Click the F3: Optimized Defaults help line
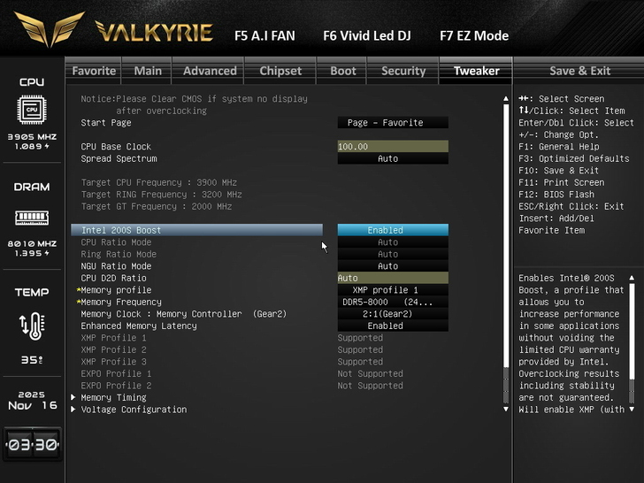 574,158
